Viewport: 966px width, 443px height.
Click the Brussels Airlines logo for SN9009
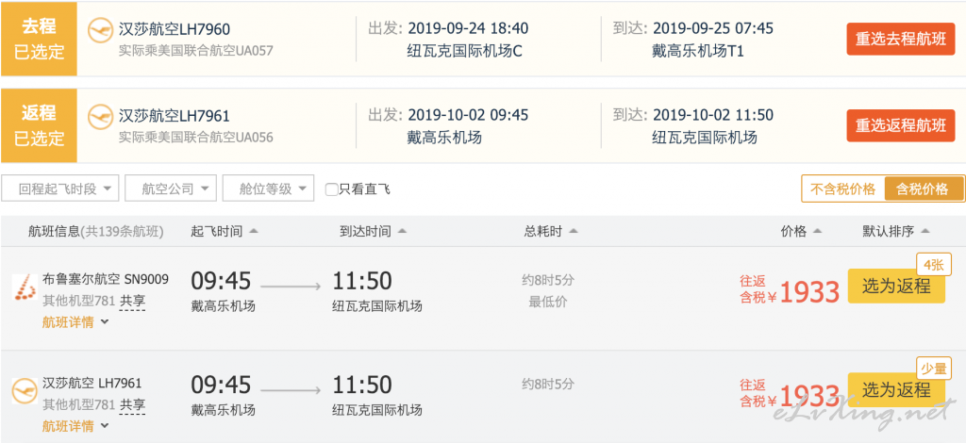click(x=23, y=287)
